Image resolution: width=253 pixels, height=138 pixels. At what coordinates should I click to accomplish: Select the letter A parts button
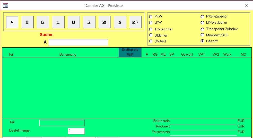(12, 22)
